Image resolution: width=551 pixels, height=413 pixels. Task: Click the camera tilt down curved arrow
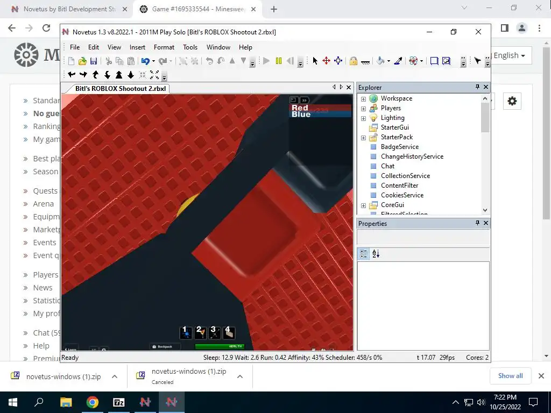[x=107, y=74]
